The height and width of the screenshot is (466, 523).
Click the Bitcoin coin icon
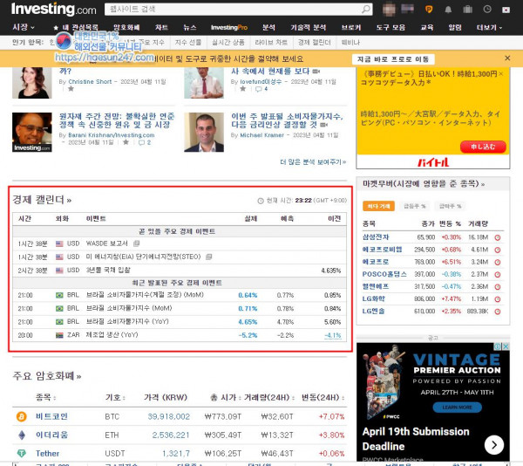[x=22, y=416]
